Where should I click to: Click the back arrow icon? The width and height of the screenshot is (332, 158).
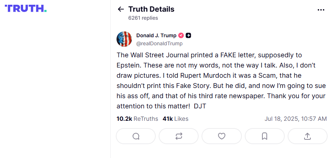(x=121, y=9)
